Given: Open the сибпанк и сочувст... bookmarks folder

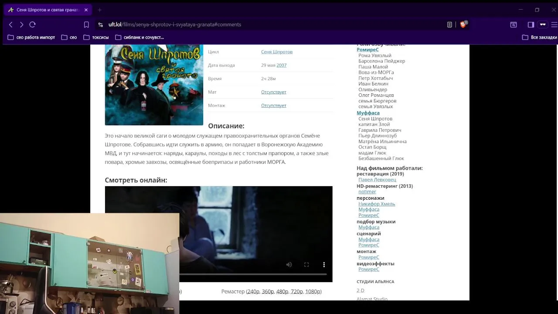Looking at the screenshot, I should pyautogui.click(x=139, y=38).
